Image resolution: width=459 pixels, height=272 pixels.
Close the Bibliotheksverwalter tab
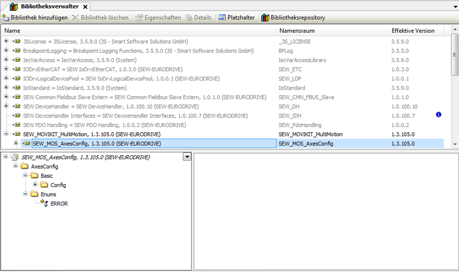click(85, 7)
